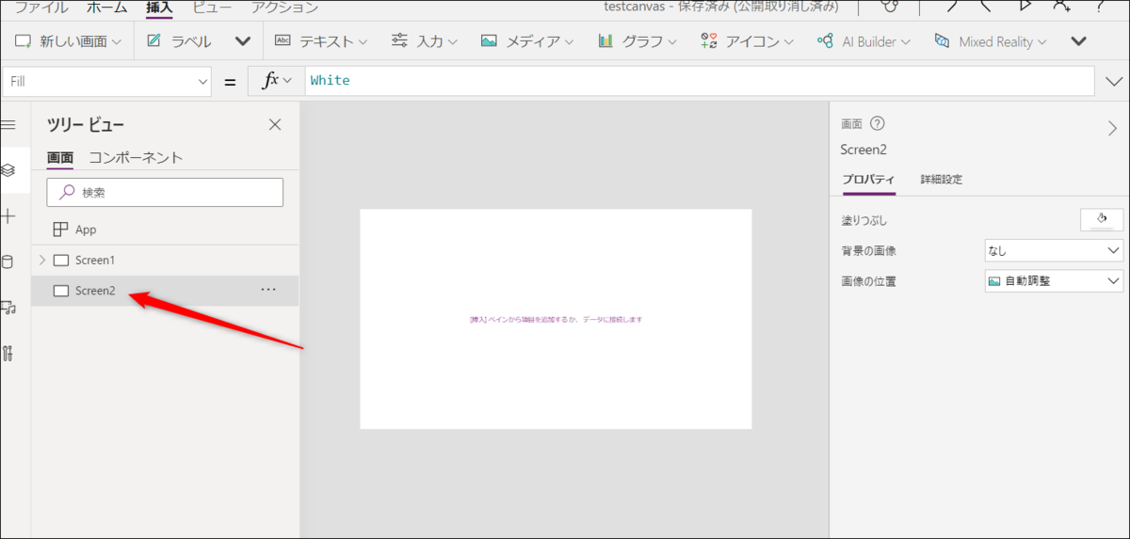Open the data sources cylinder icon

tap(8, 262)
